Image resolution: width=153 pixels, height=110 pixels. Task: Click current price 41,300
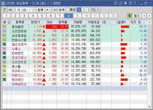tap(37, 40)
